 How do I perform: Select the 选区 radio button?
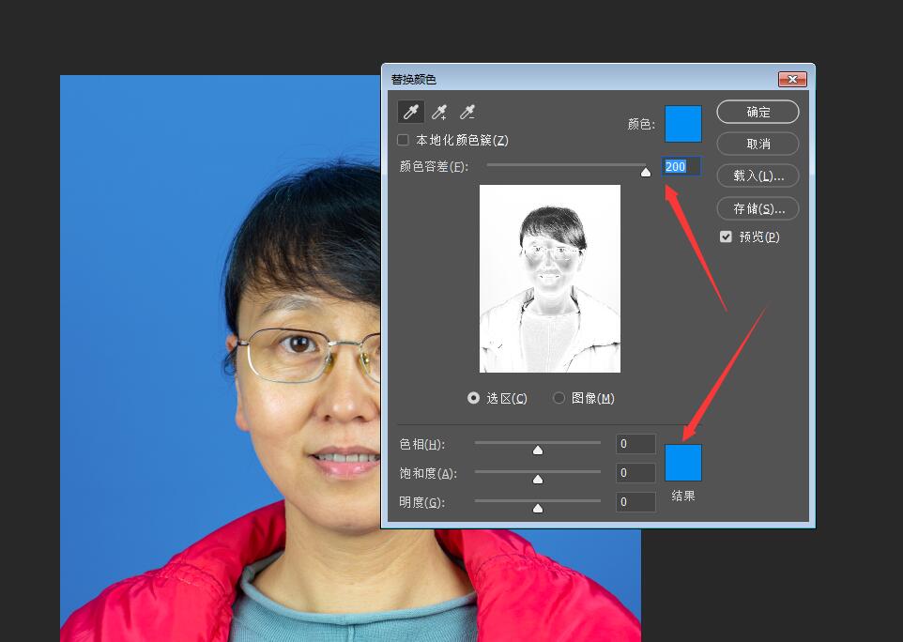tap(474, 398)
